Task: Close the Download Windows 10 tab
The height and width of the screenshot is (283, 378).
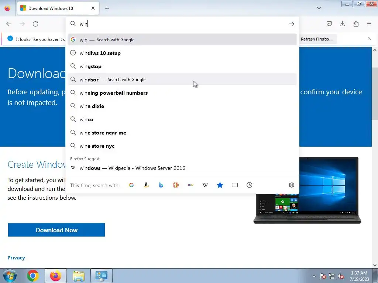Action: tap(93, 8)
